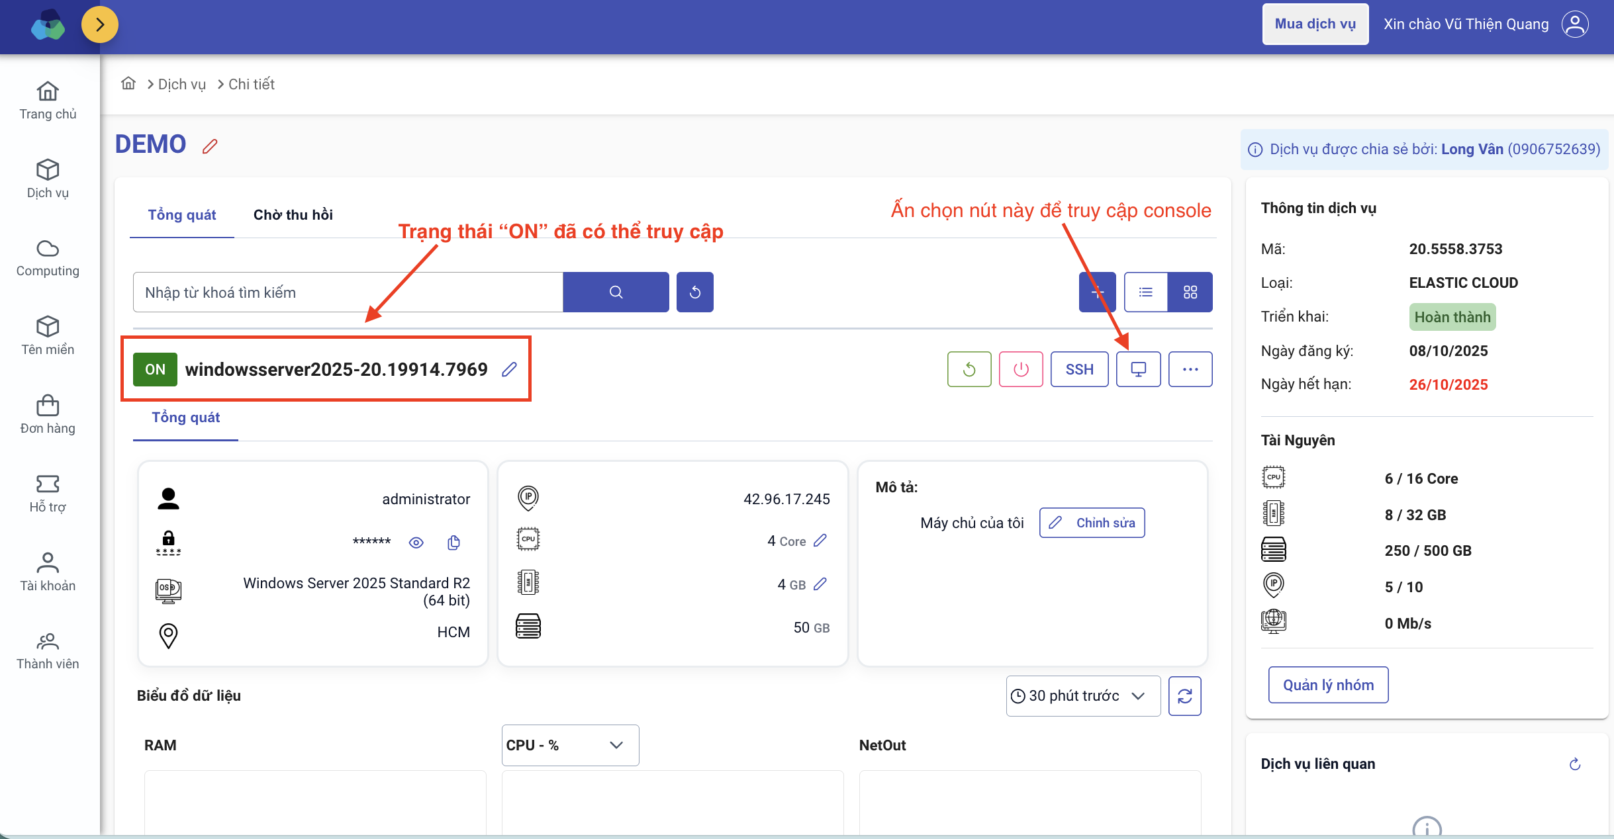Copy the password with the clipboard icon
The image size is (1614, 839).
tap(453, 543)
